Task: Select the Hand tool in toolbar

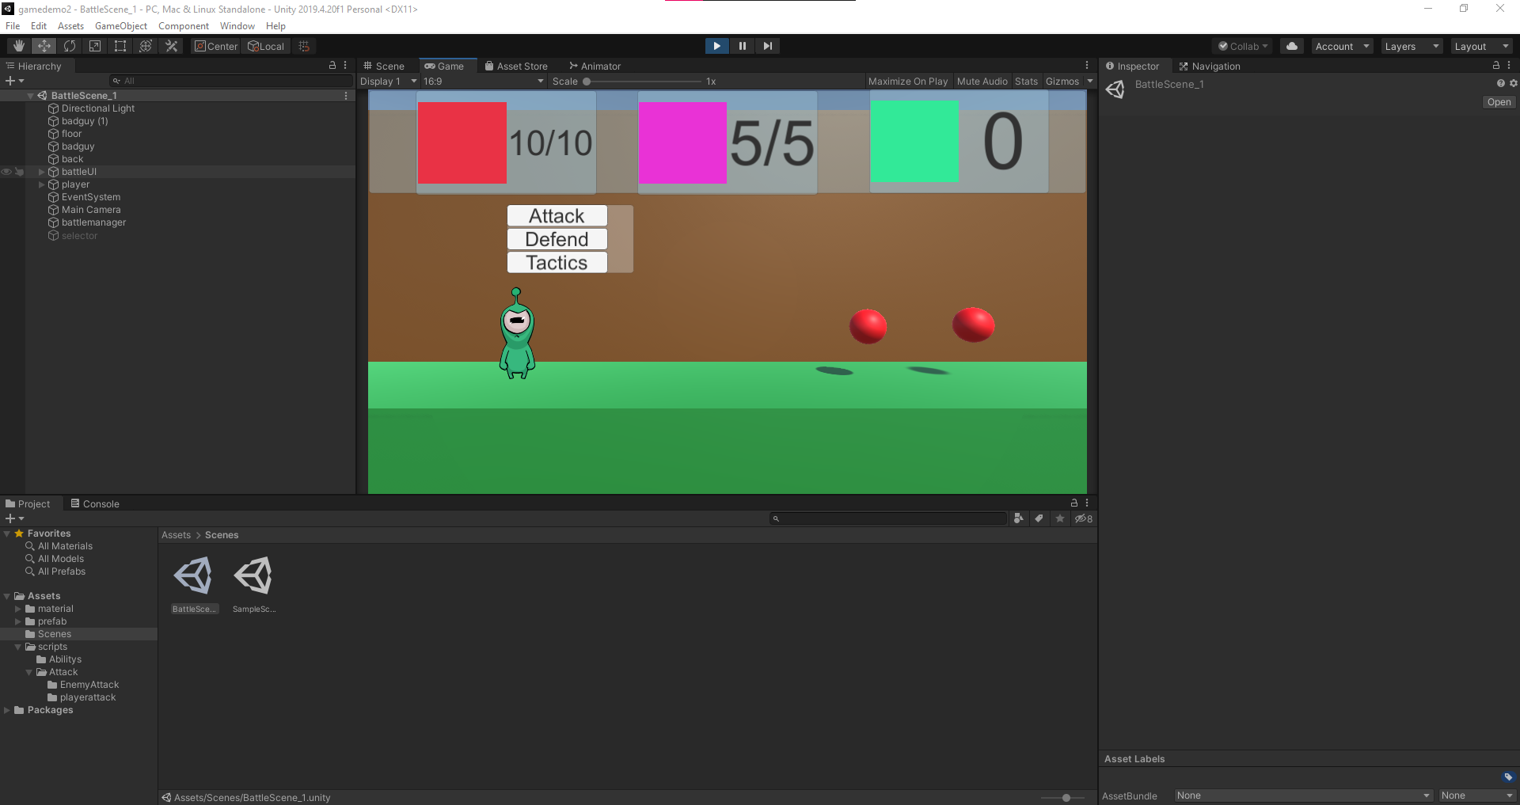Action: (x=19, y=46)
